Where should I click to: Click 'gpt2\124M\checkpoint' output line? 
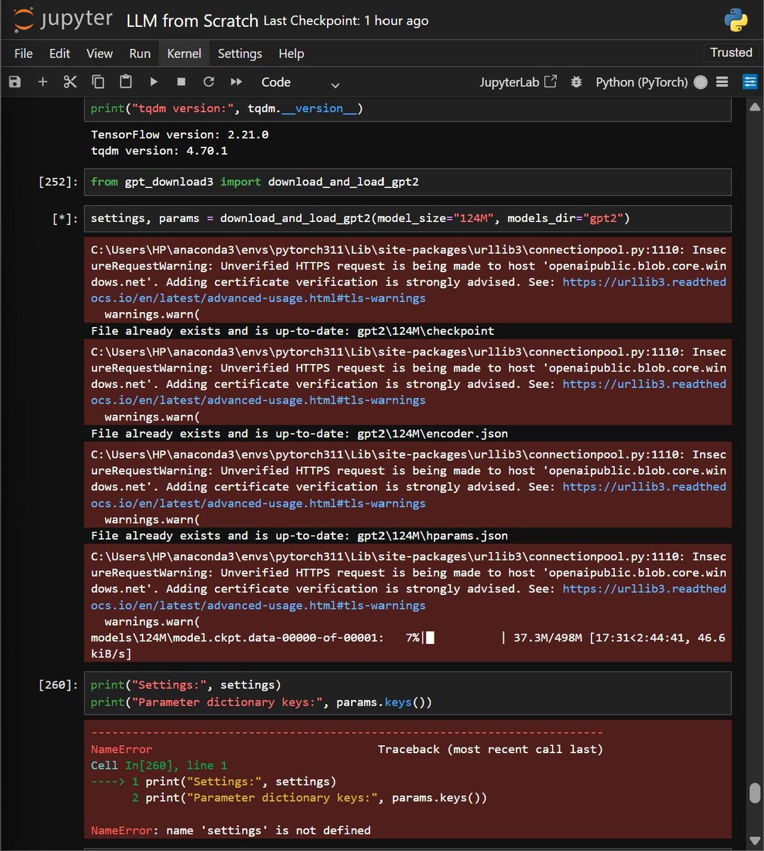tap(292, 331)
